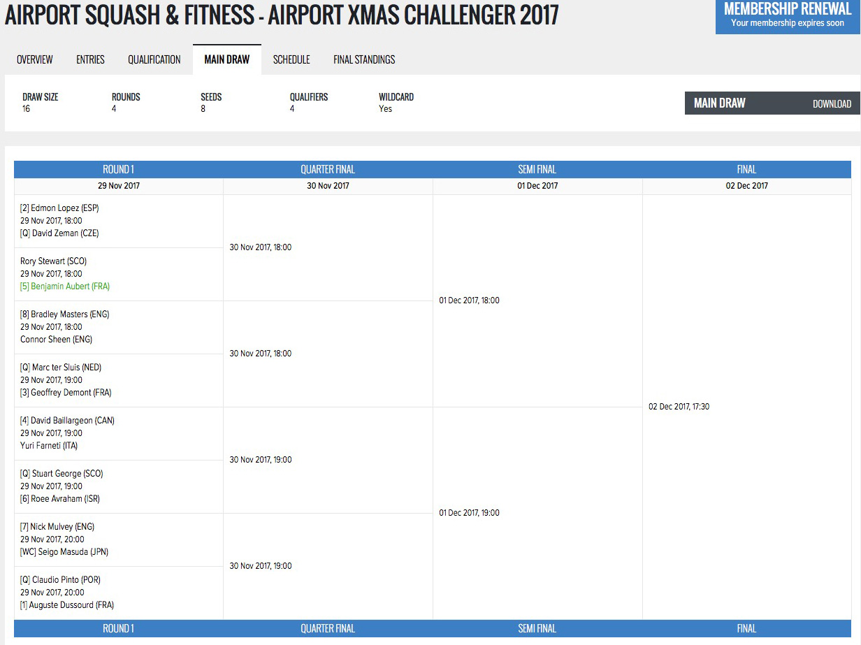Image resolution: width=861 pixels, height=645 pixels.
Task: Open the Overview tab
Action: [x=35, y=59]
